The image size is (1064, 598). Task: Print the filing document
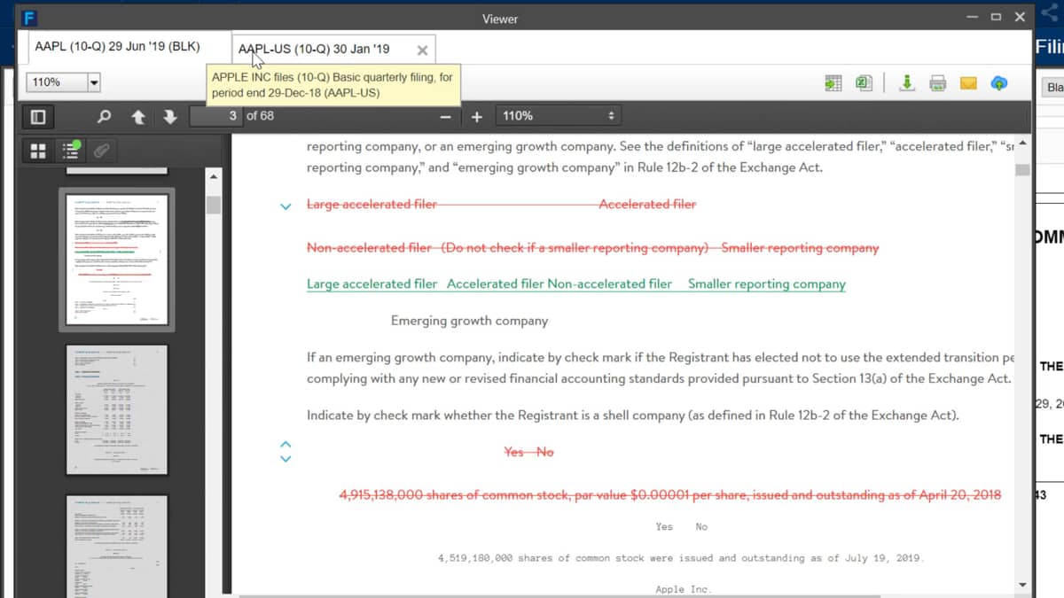click(x=937, y=83)
